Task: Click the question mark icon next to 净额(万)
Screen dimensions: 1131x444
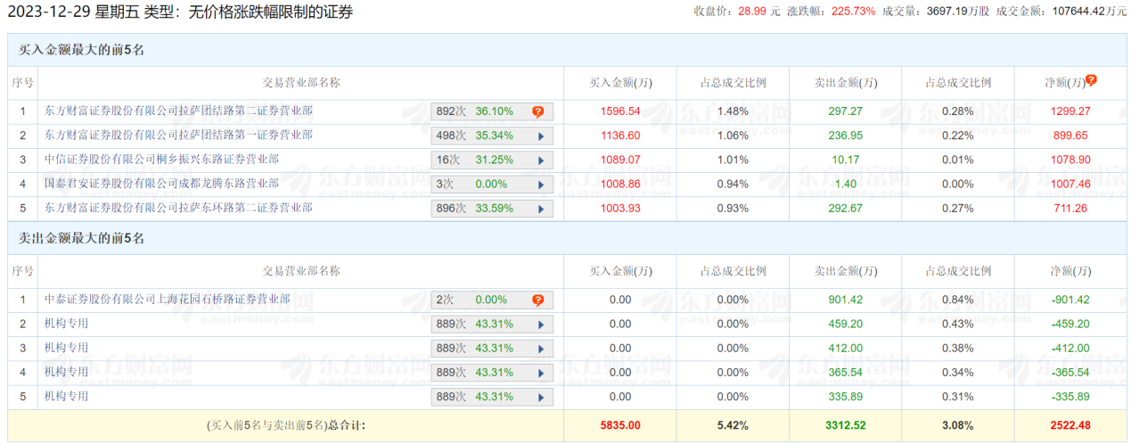Action: pos(1091,80)
